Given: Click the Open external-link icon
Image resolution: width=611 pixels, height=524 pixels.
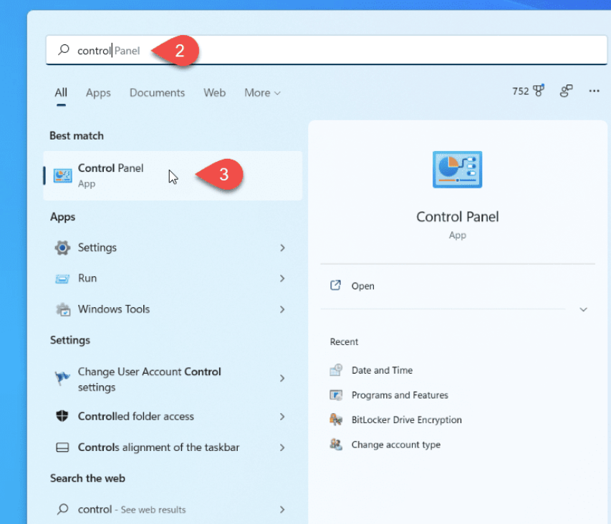Looking at the screenshot, I should pyautogui.click(x=335, y=286).
